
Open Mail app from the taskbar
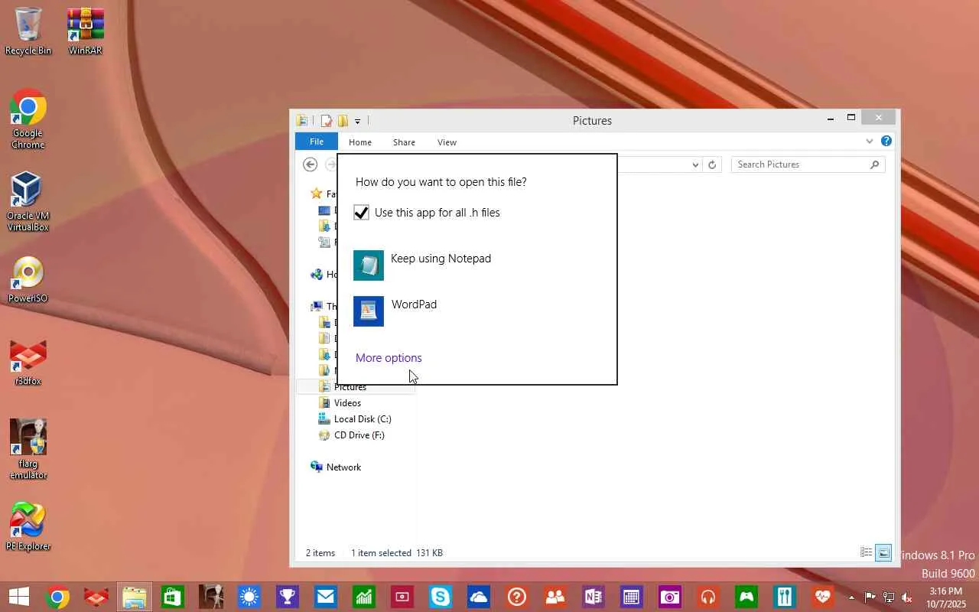326,597
